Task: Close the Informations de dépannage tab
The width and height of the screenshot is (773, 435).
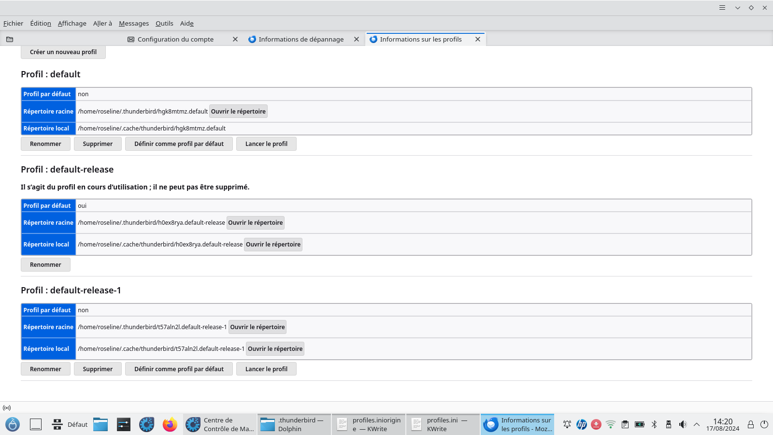Action: 357,39
